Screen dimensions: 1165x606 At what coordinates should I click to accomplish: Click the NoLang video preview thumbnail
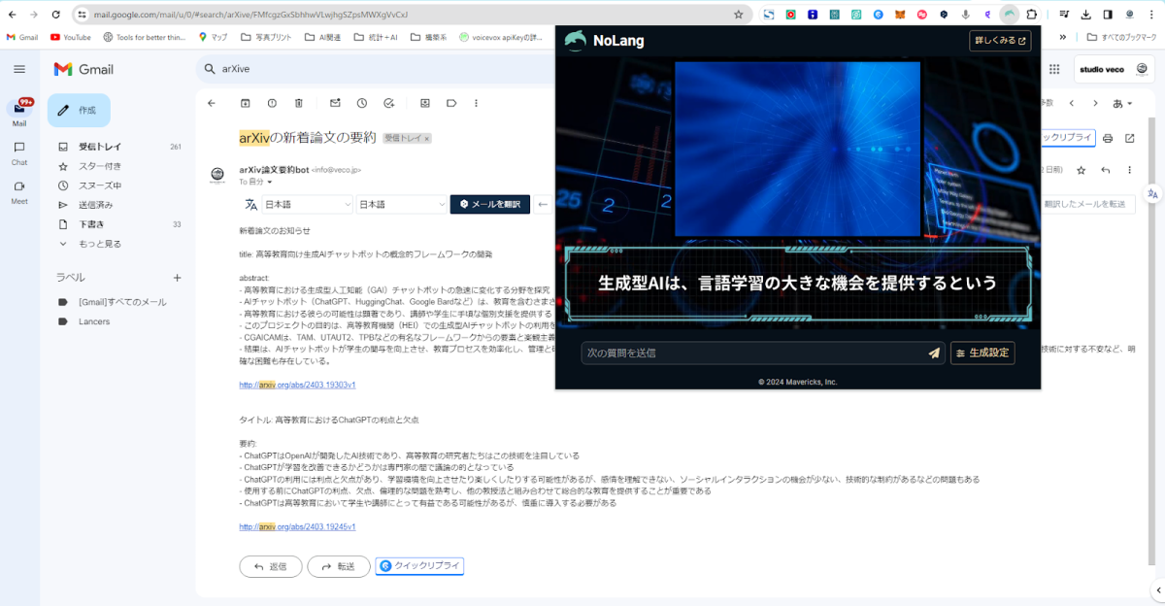(797, 149)
